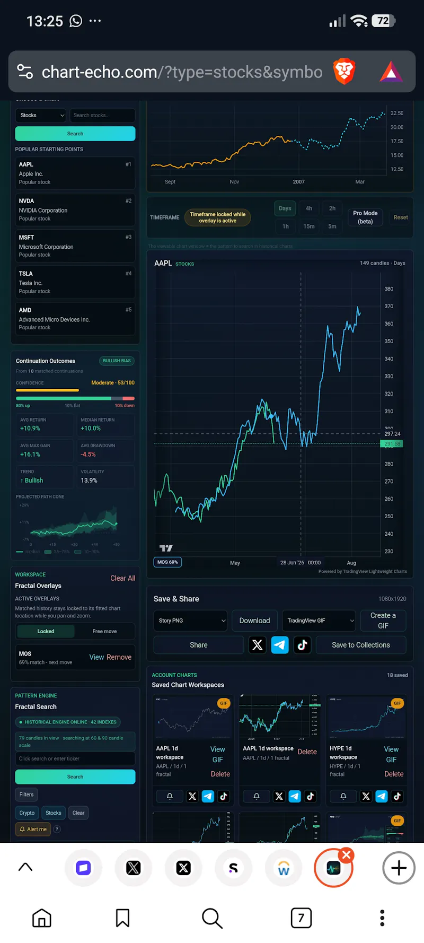Set alert bell on HYPE 1d workspace

[x=343, y=796]
